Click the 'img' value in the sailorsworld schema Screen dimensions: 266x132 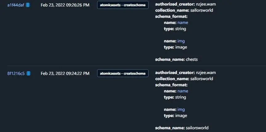coord(181,110)
